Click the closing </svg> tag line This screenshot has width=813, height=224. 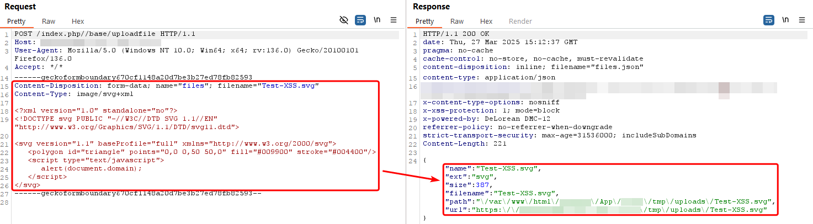click(x=27, y=185)
